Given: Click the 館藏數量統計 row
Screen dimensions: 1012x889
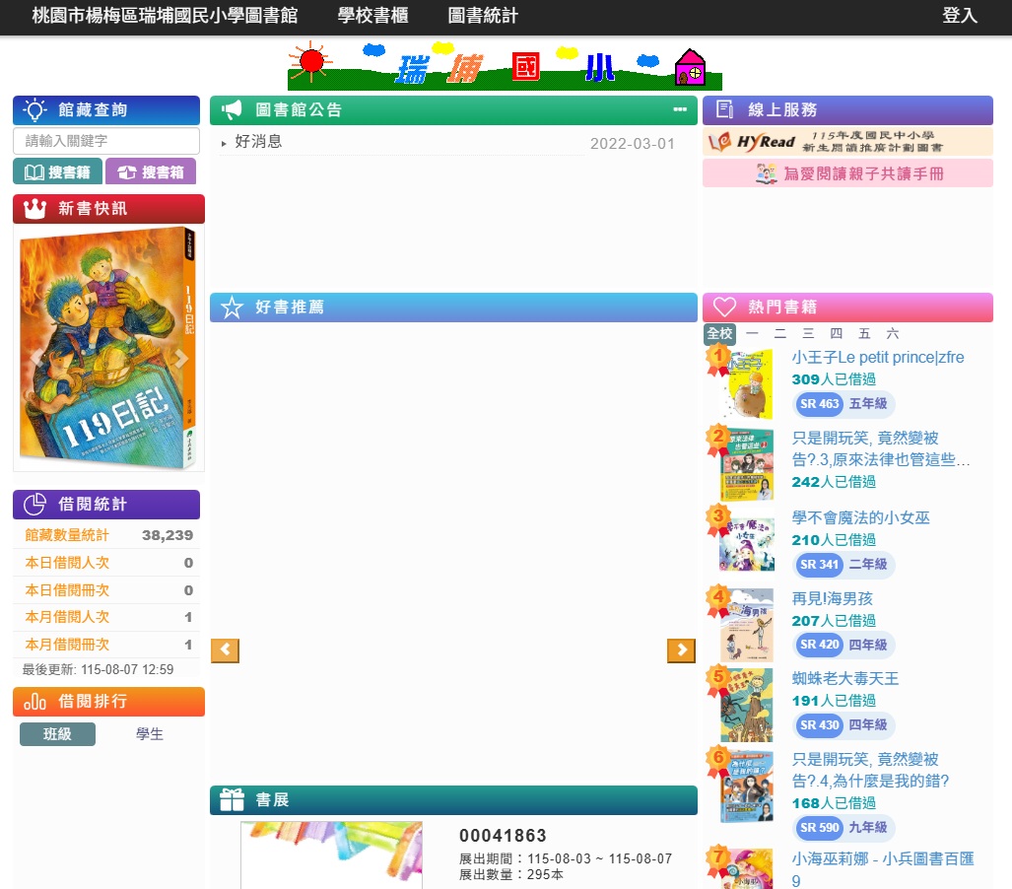Looking at the screenshot, I should [106, 535].
